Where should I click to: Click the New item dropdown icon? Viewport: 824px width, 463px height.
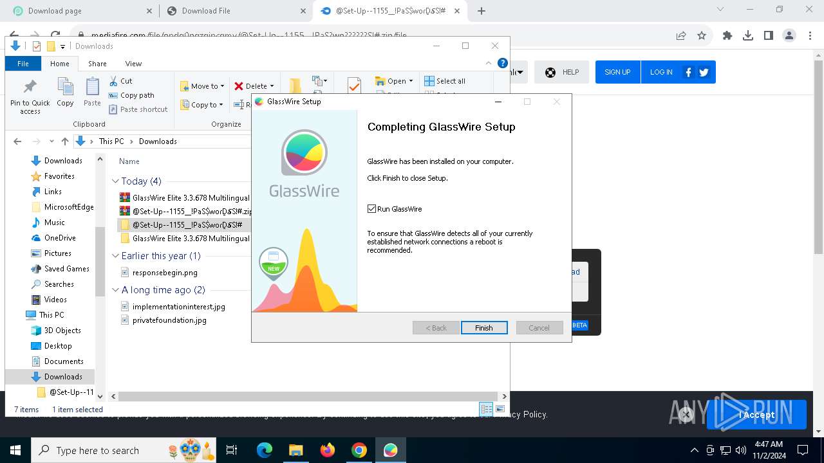coord(319,81)
